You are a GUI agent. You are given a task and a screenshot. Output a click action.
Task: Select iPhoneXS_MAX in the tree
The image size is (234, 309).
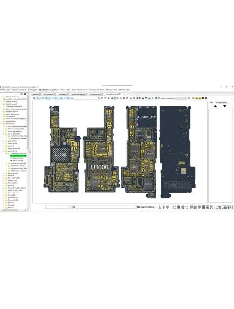click(13, 200)
